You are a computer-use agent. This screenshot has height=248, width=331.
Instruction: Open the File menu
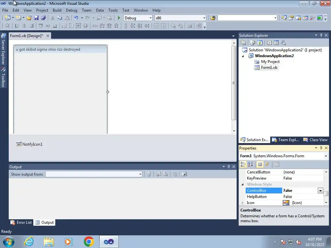point(5,10)
